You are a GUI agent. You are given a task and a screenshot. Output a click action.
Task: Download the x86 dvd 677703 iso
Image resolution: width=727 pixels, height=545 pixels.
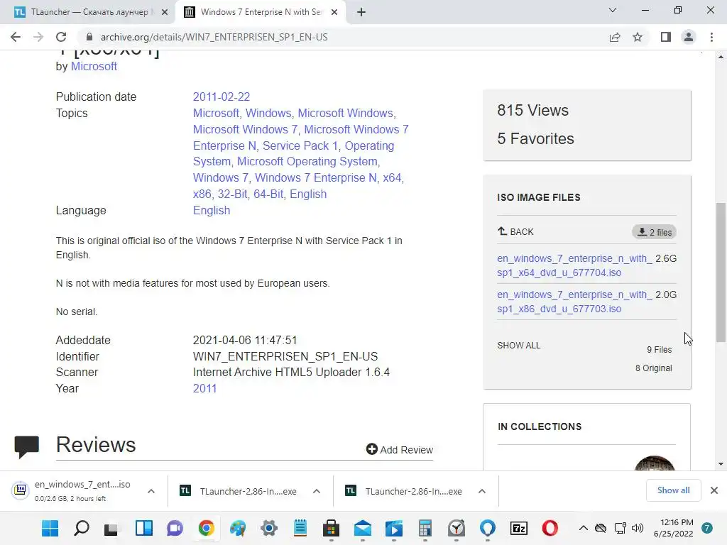574,302
